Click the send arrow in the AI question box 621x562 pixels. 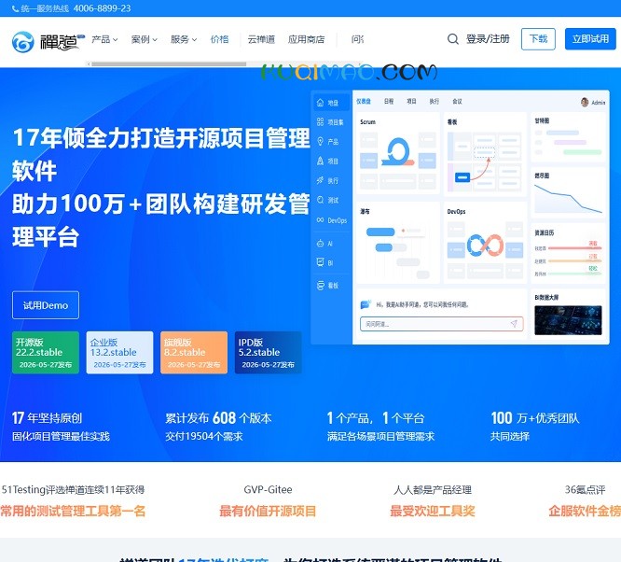coord(514,324)
